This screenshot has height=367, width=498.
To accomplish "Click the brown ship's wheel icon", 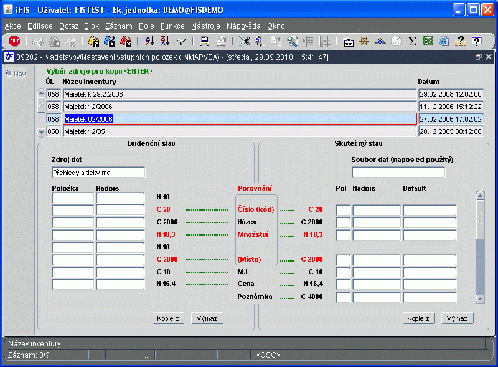I will (x=364, y=41).
